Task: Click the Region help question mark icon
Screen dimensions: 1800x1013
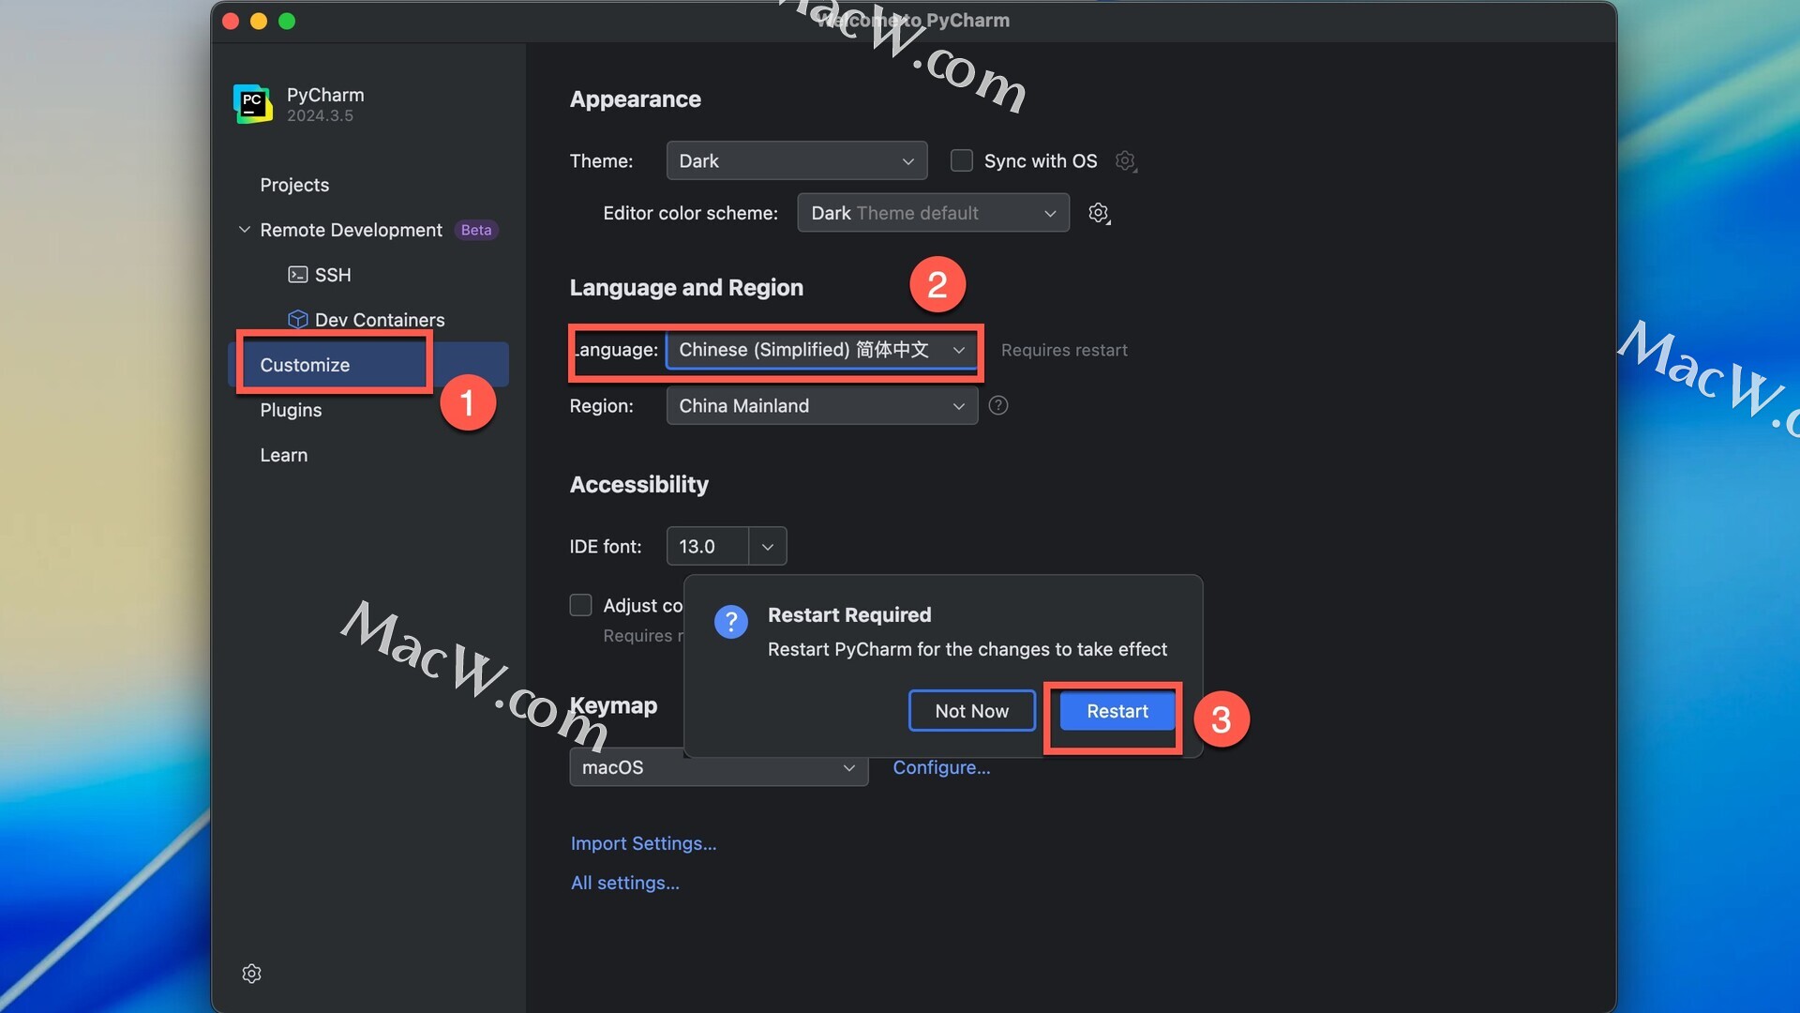Action: 998,405
